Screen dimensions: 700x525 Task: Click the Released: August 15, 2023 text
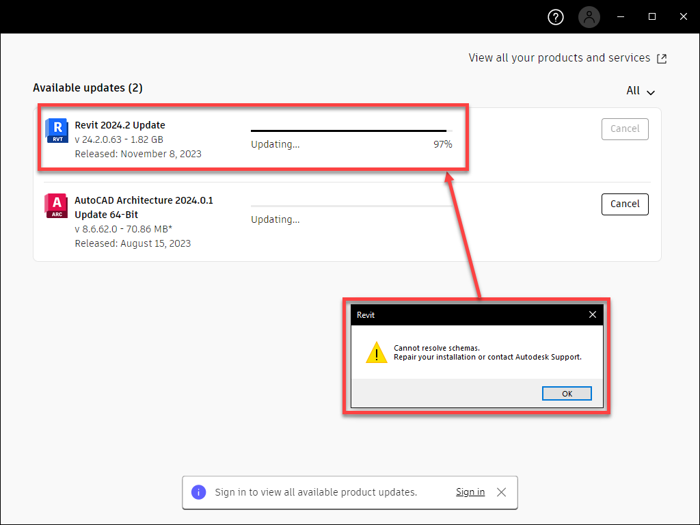coord(133,243)
